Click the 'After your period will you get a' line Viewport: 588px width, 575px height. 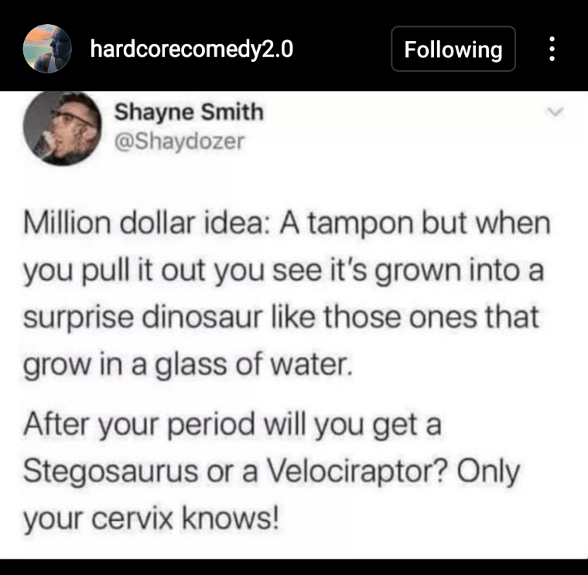[233, 425]
